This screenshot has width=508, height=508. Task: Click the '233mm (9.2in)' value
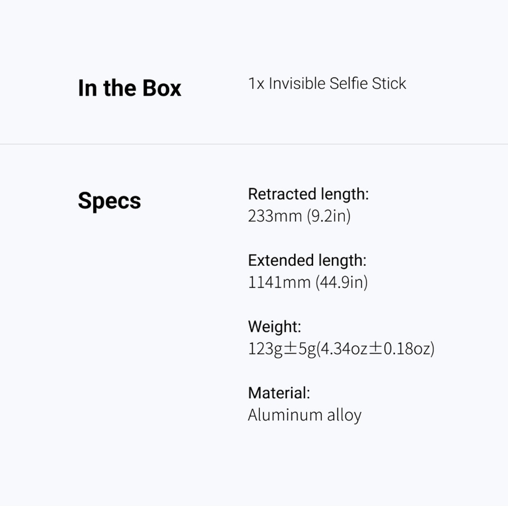[299, 216]
